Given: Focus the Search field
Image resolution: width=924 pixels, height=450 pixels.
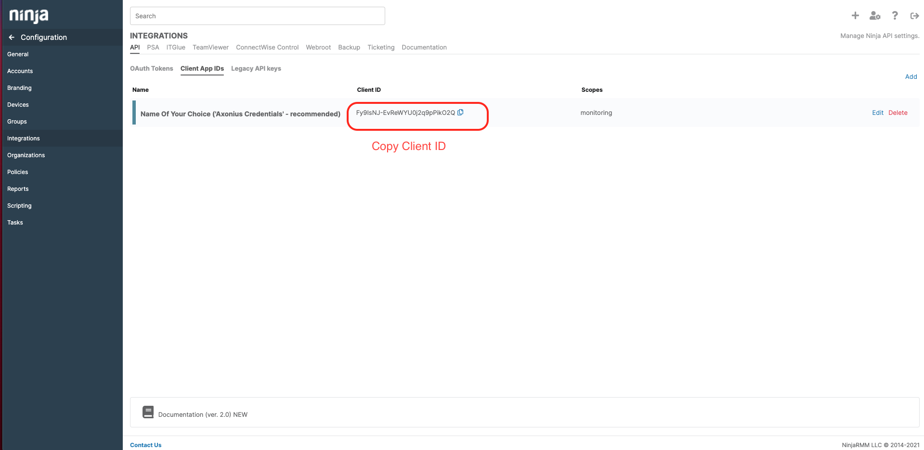Looking at the screenshot, I should pos(258,16).
